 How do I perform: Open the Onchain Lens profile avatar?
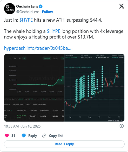click(x=10, y=9)
